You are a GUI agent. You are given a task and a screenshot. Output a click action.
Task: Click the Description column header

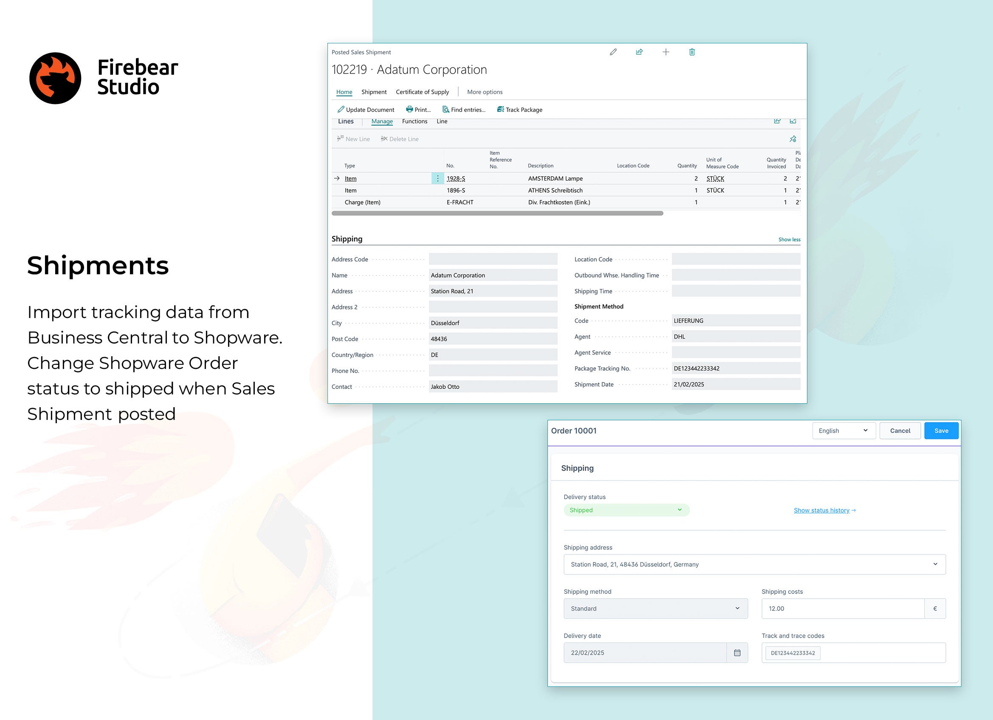click(x=540, y=166)
